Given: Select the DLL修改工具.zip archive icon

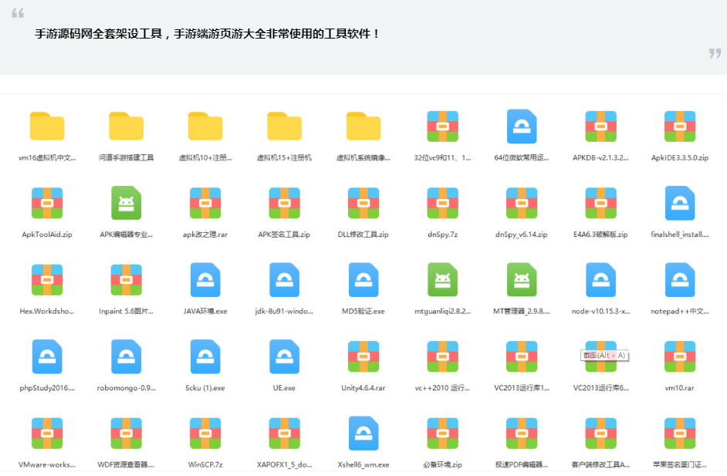Looking at the screenshot, I should (x=363, y=203).
